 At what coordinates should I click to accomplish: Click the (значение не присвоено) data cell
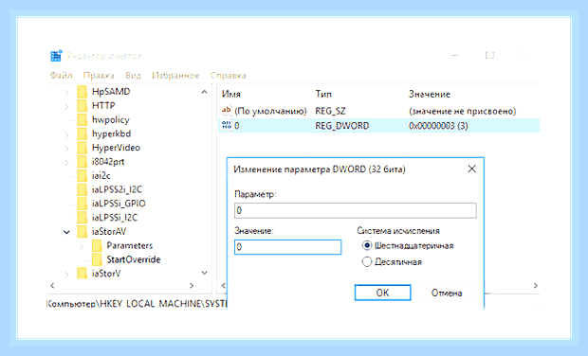[x=462, y=111]
